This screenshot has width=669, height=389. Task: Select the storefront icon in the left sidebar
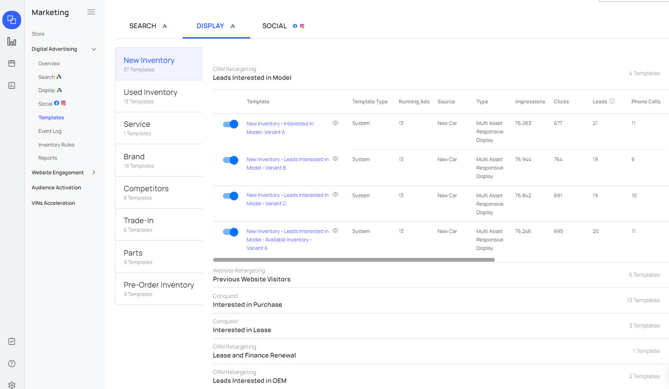pyautogui.click(x=11, y=63)
